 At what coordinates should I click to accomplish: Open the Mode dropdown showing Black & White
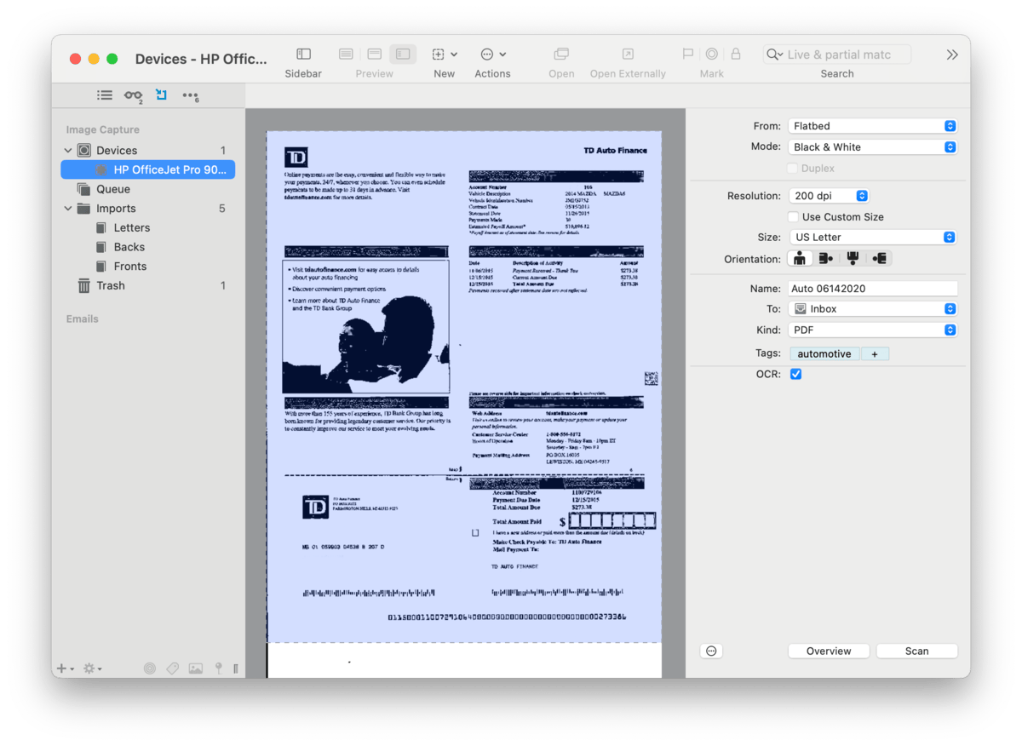pyautogui.click(x=872, y=147)
